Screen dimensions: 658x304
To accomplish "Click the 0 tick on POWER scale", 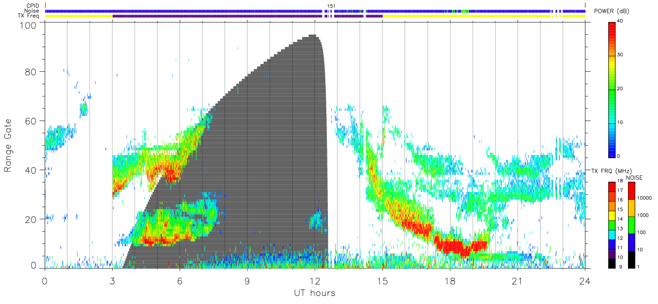I will pyautogui.click(x=619, y=156).
